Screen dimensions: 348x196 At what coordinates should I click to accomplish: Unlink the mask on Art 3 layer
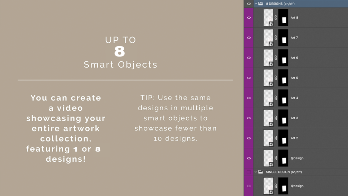pyautogui.click(x=276, y=118)
